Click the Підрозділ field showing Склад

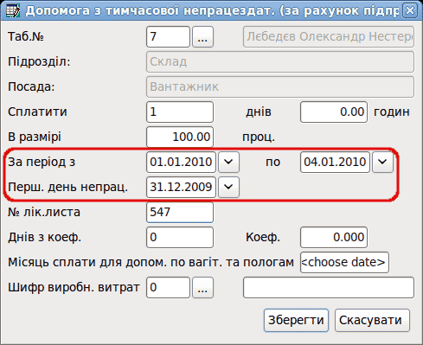pyautogui.click(x=280, y=61)
